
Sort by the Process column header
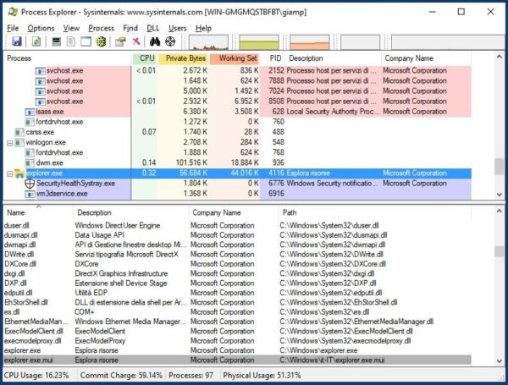19,58
